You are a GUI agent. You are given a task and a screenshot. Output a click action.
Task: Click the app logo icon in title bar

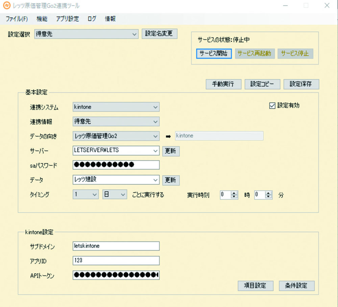tap(6, 5)
